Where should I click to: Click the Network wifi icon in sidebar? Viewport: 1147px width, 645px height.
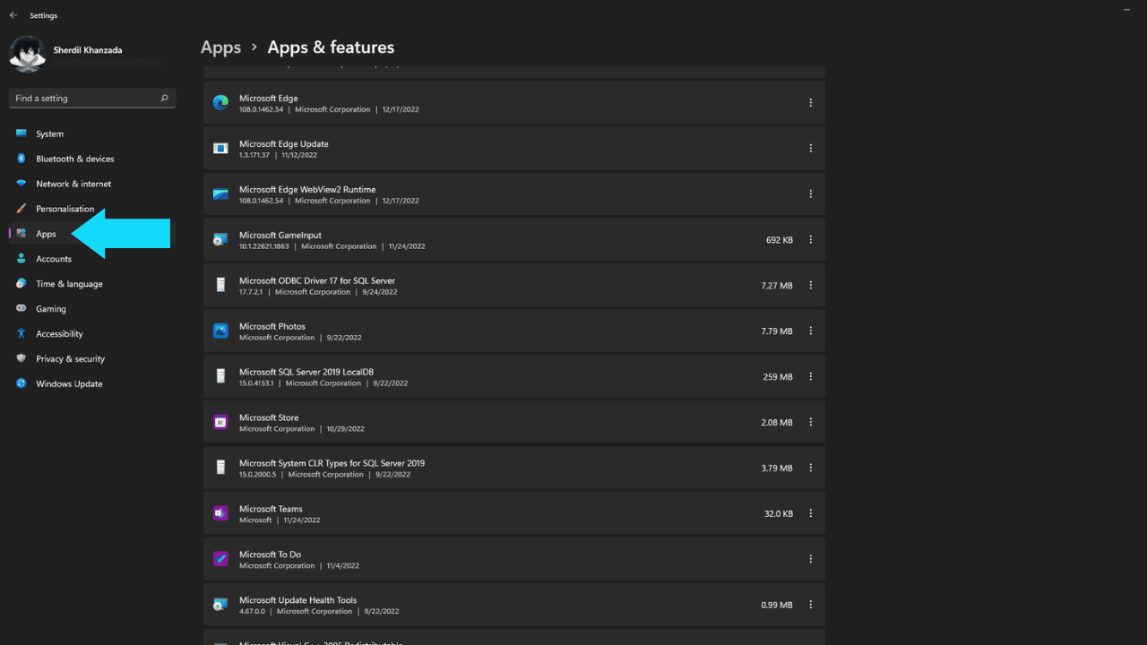pyautogui.click(x=21, y=184)
